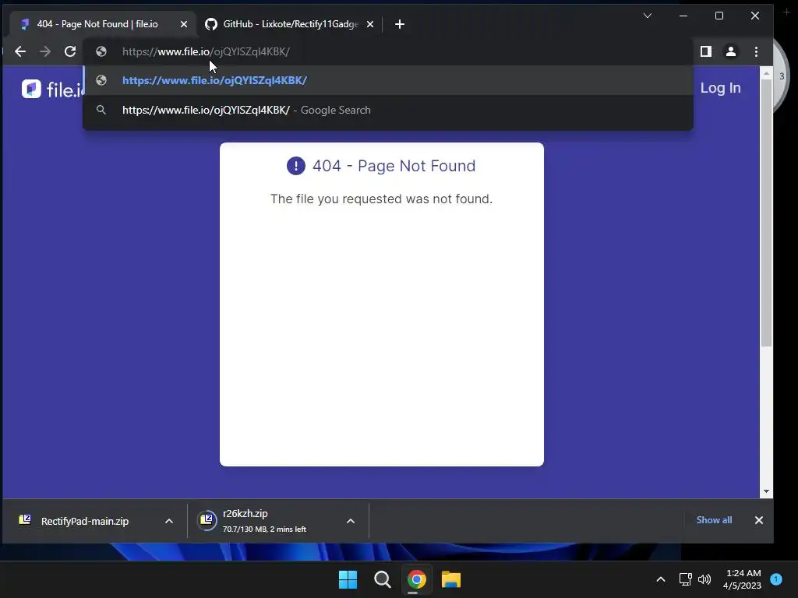Screen dimensions: 798x598
Task: Show hidden system tray icons
Action: (x=661, y=579)
